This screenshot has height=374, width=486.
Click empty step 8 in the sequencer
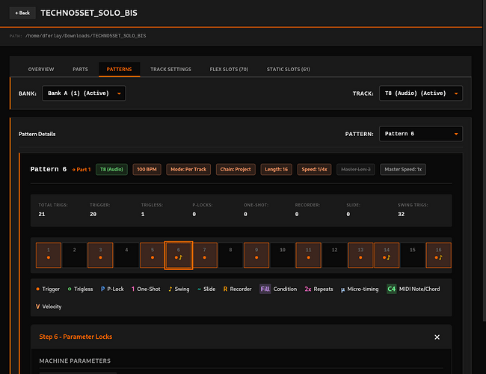(230, 255)
